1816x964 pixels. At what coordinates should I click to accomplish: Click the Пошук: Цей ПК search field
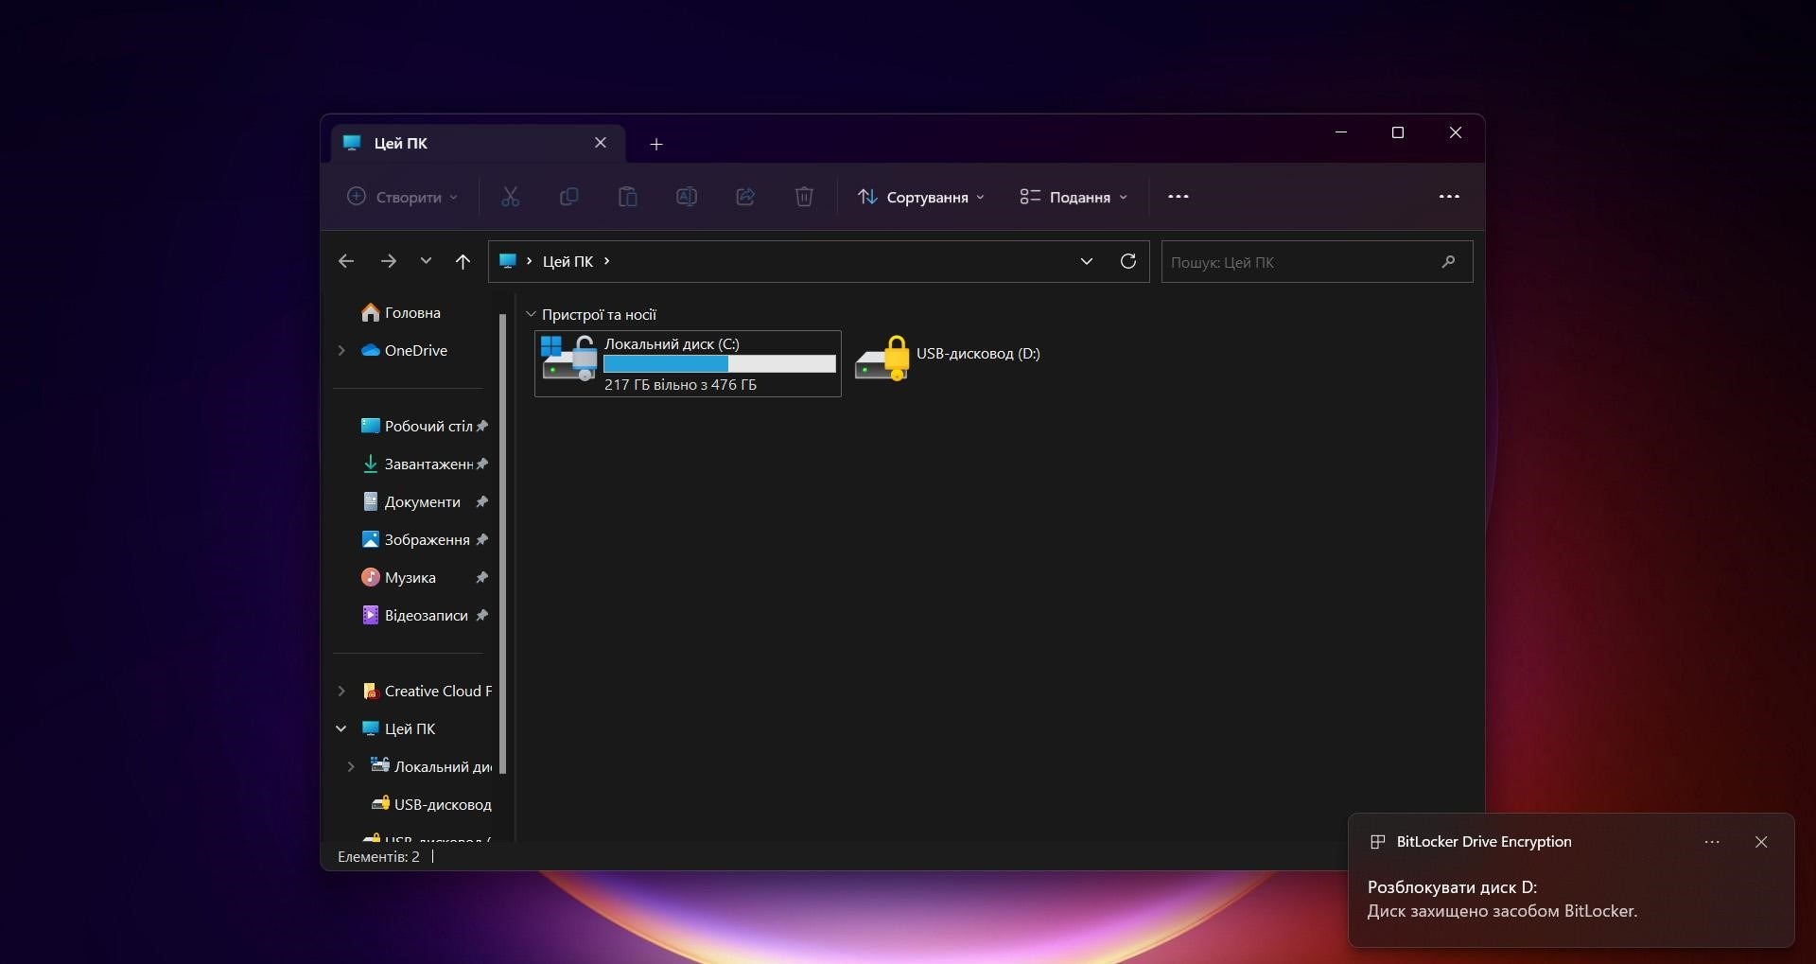(1301, 262)
